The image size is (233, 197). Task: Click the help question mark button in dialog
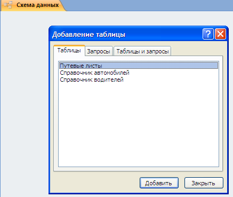tap(208, 34)
